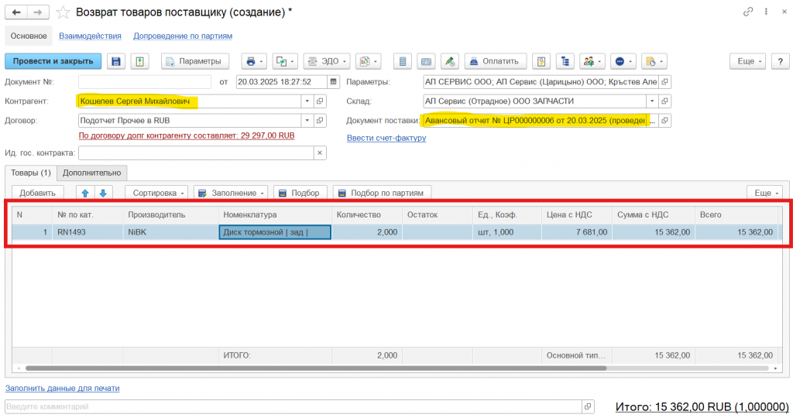Switch to the Дополнительно tab

pos(92,173)
